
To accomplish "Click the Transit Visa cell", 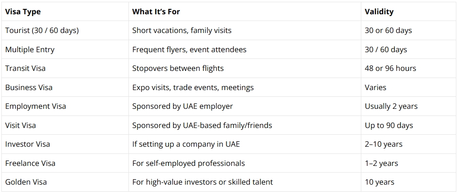I will pos(25,68).
